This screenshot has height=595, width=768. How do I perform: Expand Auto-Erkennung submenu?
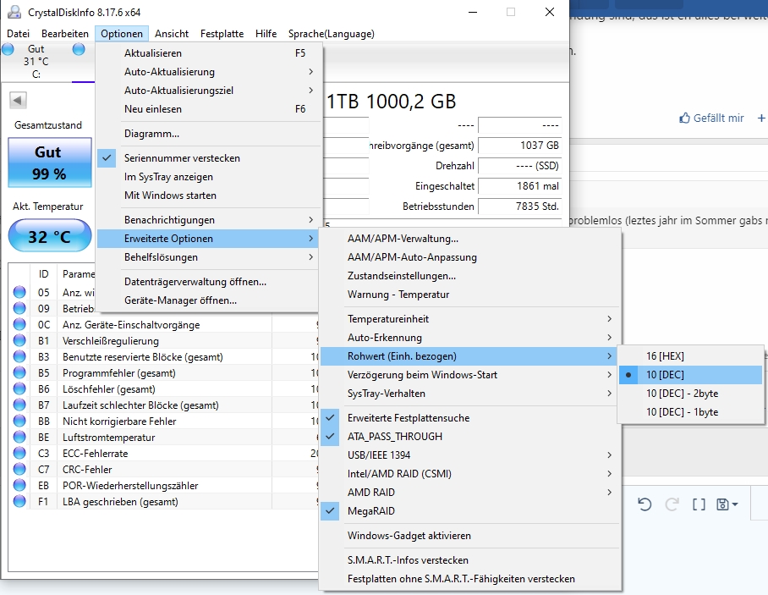point(469,337)
